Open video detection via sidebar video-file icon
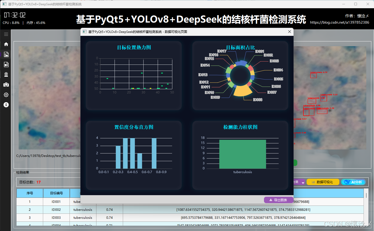Screen dimensions: 374x231 pyautogui.click(x=6, y=65)
